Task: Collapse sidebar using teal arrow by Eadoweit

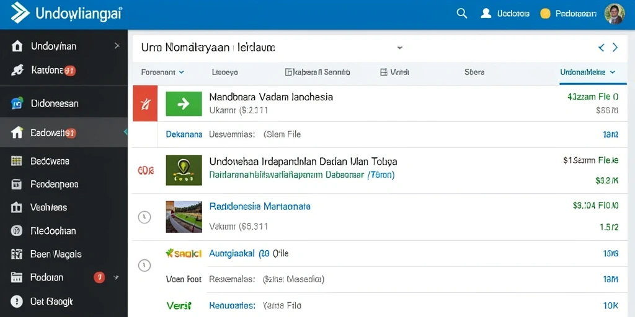Action: click(125, 132)
